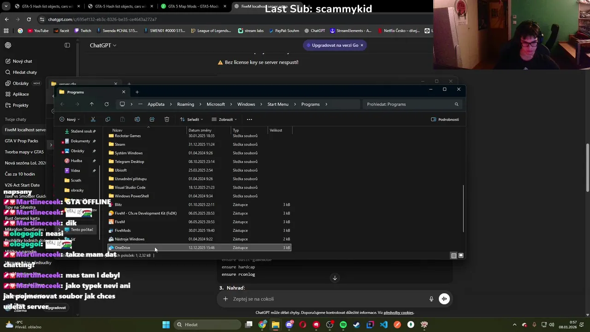Sort by Datum změny column header

208,130
